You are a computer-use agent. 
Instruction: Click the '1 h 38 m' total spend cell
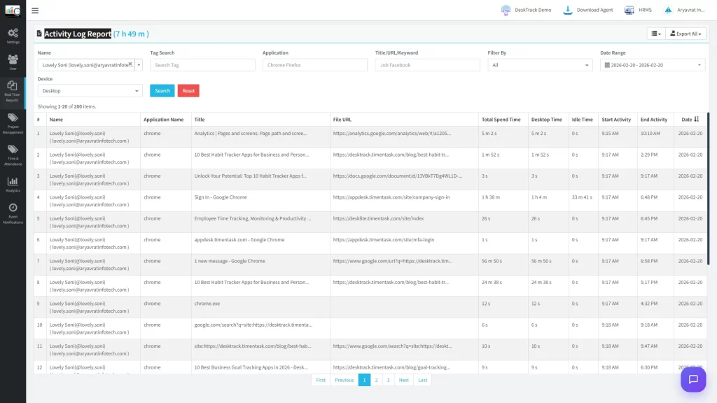tap(491, 197)
